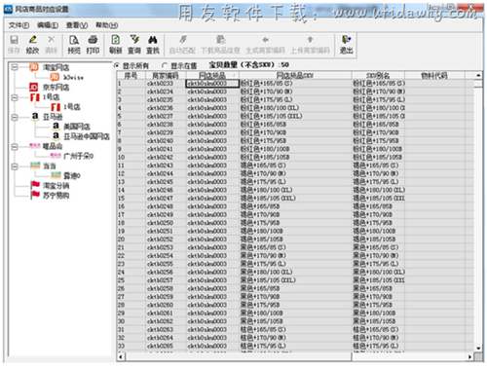Select the 当当 parent tree node
The height and width of the screenshot is (368, 487).
point(50,166)
